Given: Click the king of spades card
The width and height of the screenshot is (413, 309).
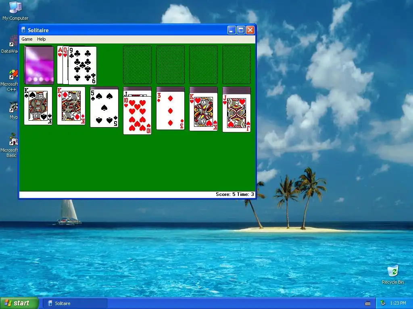Looking at the screenshot, I should point(38,106).
